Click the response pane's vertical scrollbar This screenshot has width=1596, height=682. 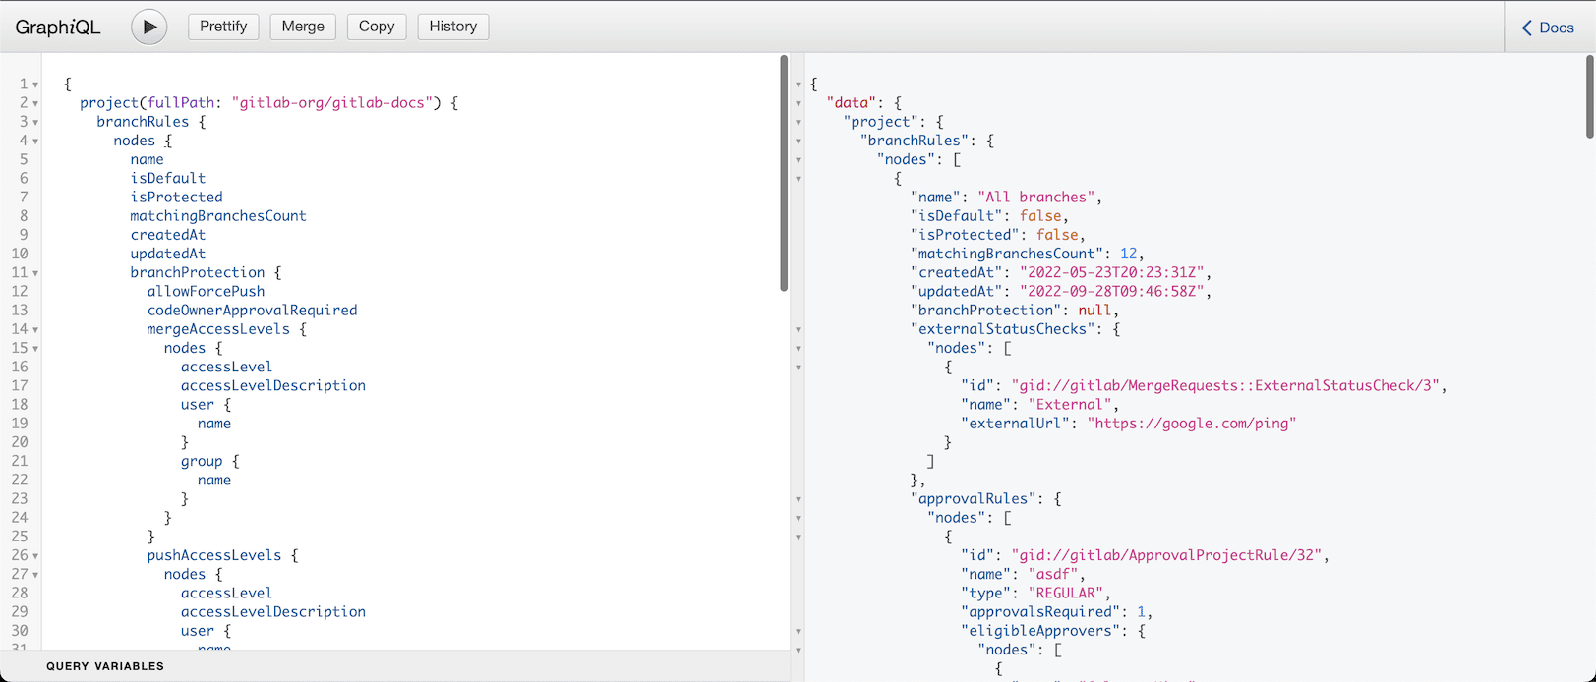[1589, 96]
